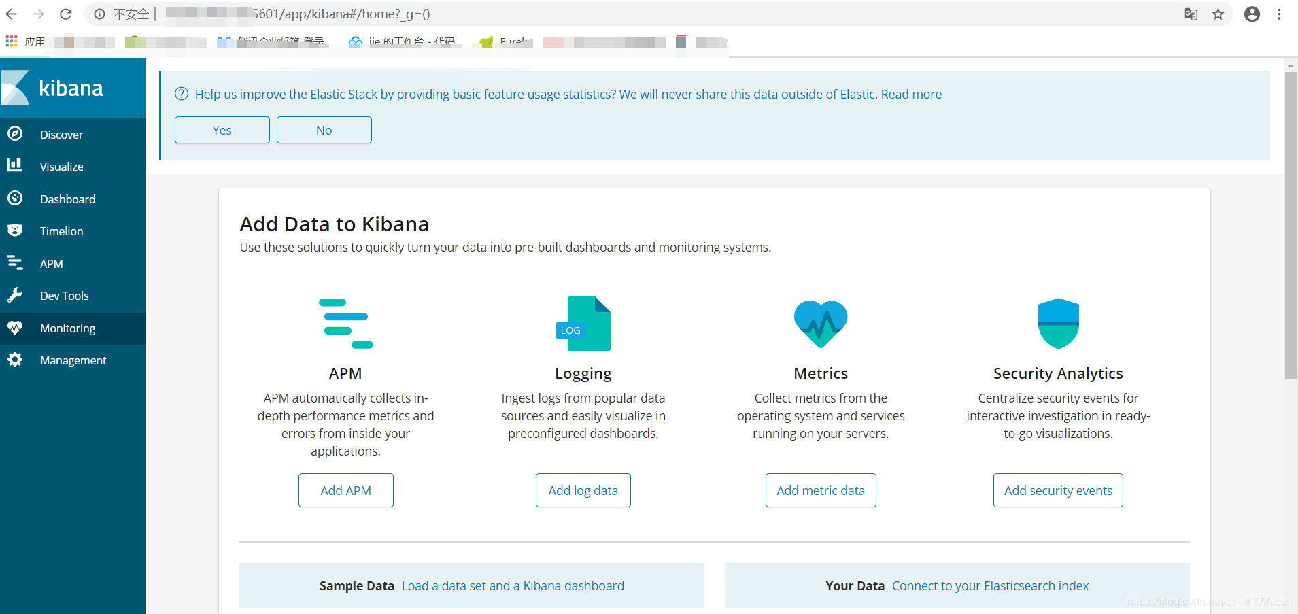Click the apps grid icon in bookmarks bar
Image resolution: width=1298 pixels, height=614 pixels.
[12, 41]
